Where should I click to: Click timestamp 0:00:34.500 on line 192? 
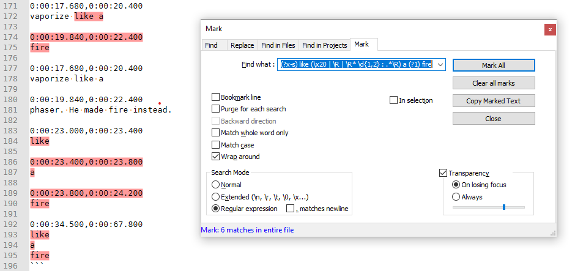[58, 225]
